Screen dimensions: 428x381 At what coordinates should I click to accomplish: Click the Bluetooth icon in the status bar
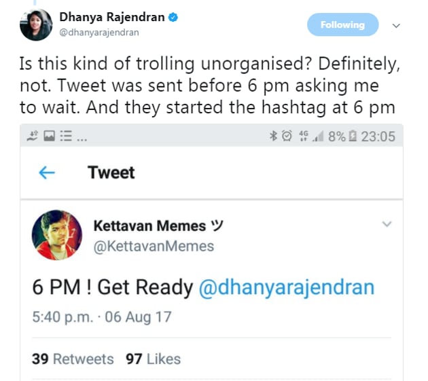[x=273, y=136]
